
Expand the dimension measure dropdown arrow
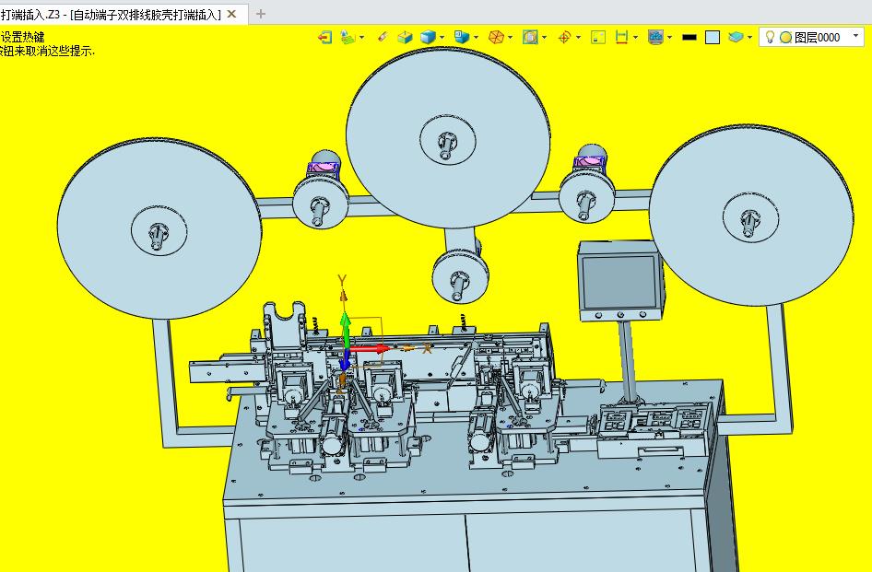[636, 37]
